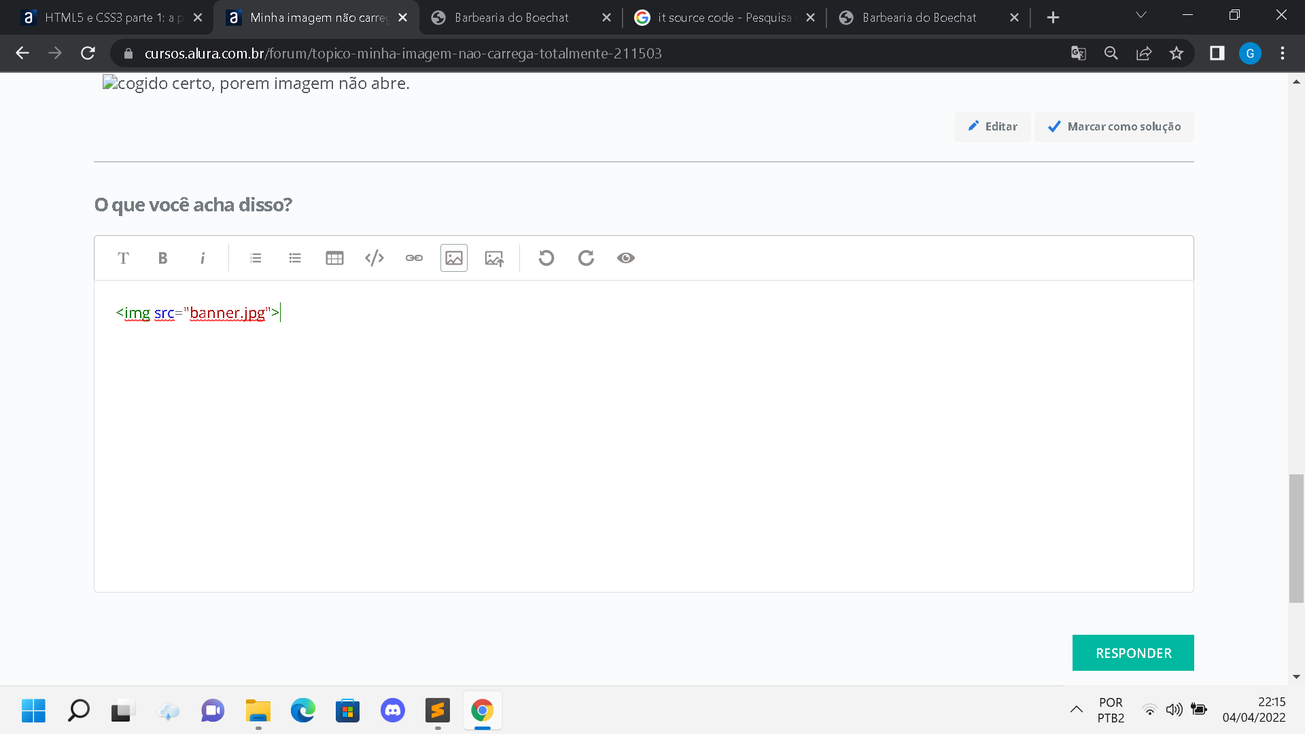The image size is (1305, 734).
Task: Toggle italic formatting in editor
Action: pos(203,258)
